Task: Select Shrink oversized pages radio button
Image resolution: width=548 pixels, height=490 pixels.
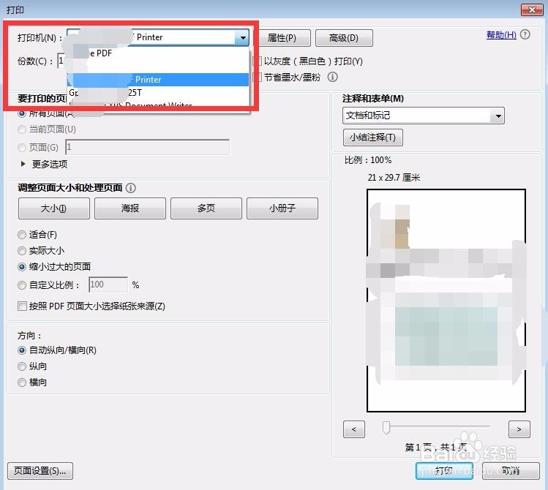Action: point(22,267)
